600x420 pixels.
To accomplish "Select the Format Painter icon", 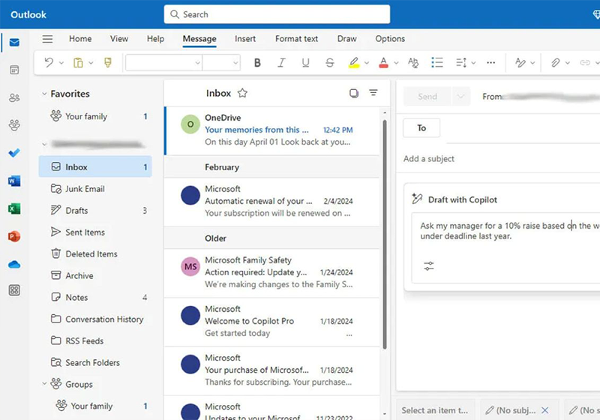I will tap(108, 62).
